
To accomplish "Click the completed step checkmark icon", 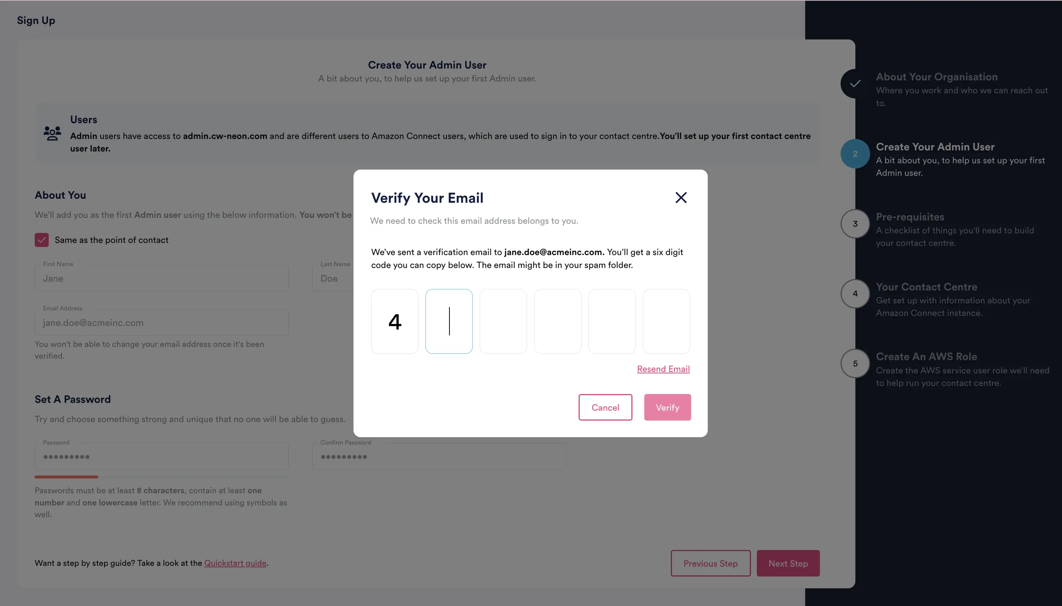I will [x=855, y=84].
